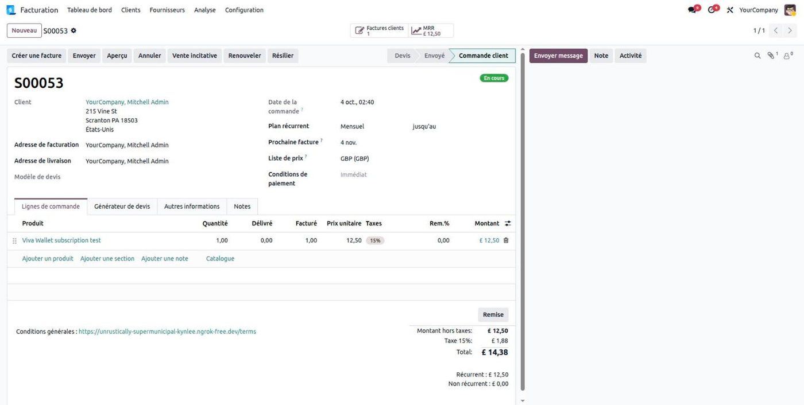Select the Commande client status stage
Image resolution: width=804 pixels, height=405 pixels.
483,56
